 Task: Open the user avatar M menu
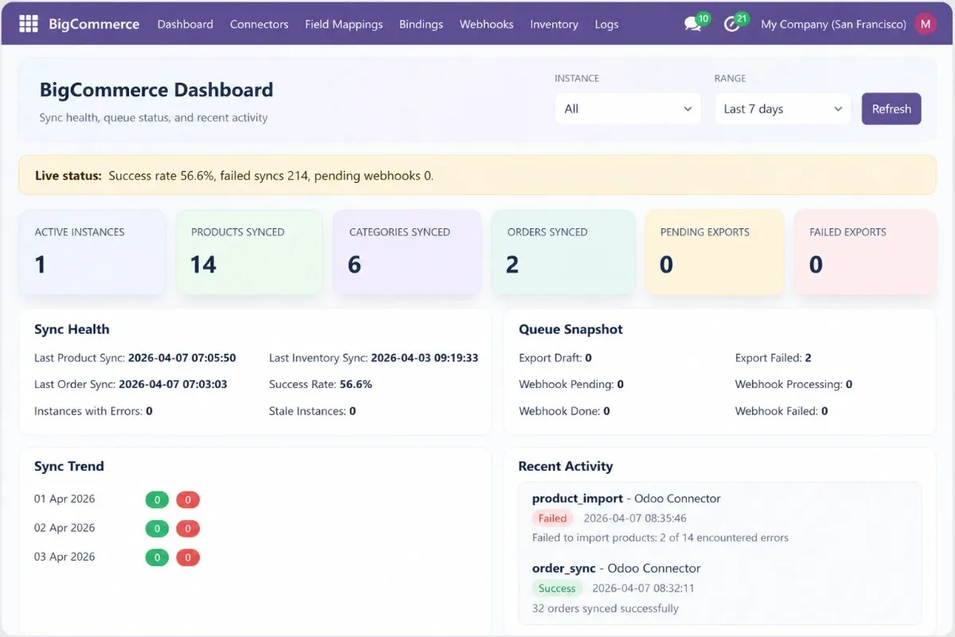pos(925,24)
